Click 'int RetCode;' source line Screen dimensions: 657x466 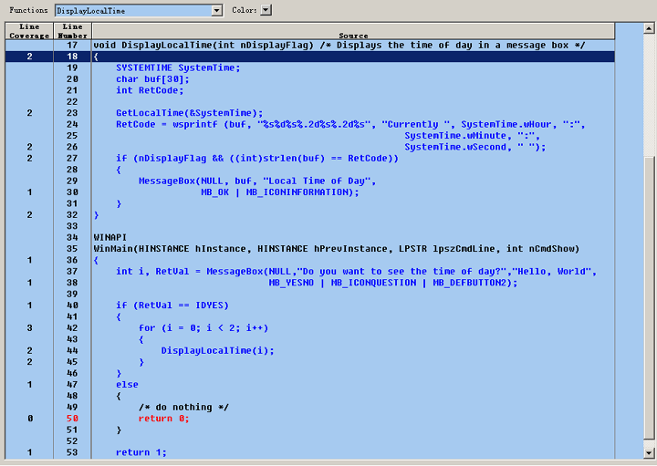point(150,90)
